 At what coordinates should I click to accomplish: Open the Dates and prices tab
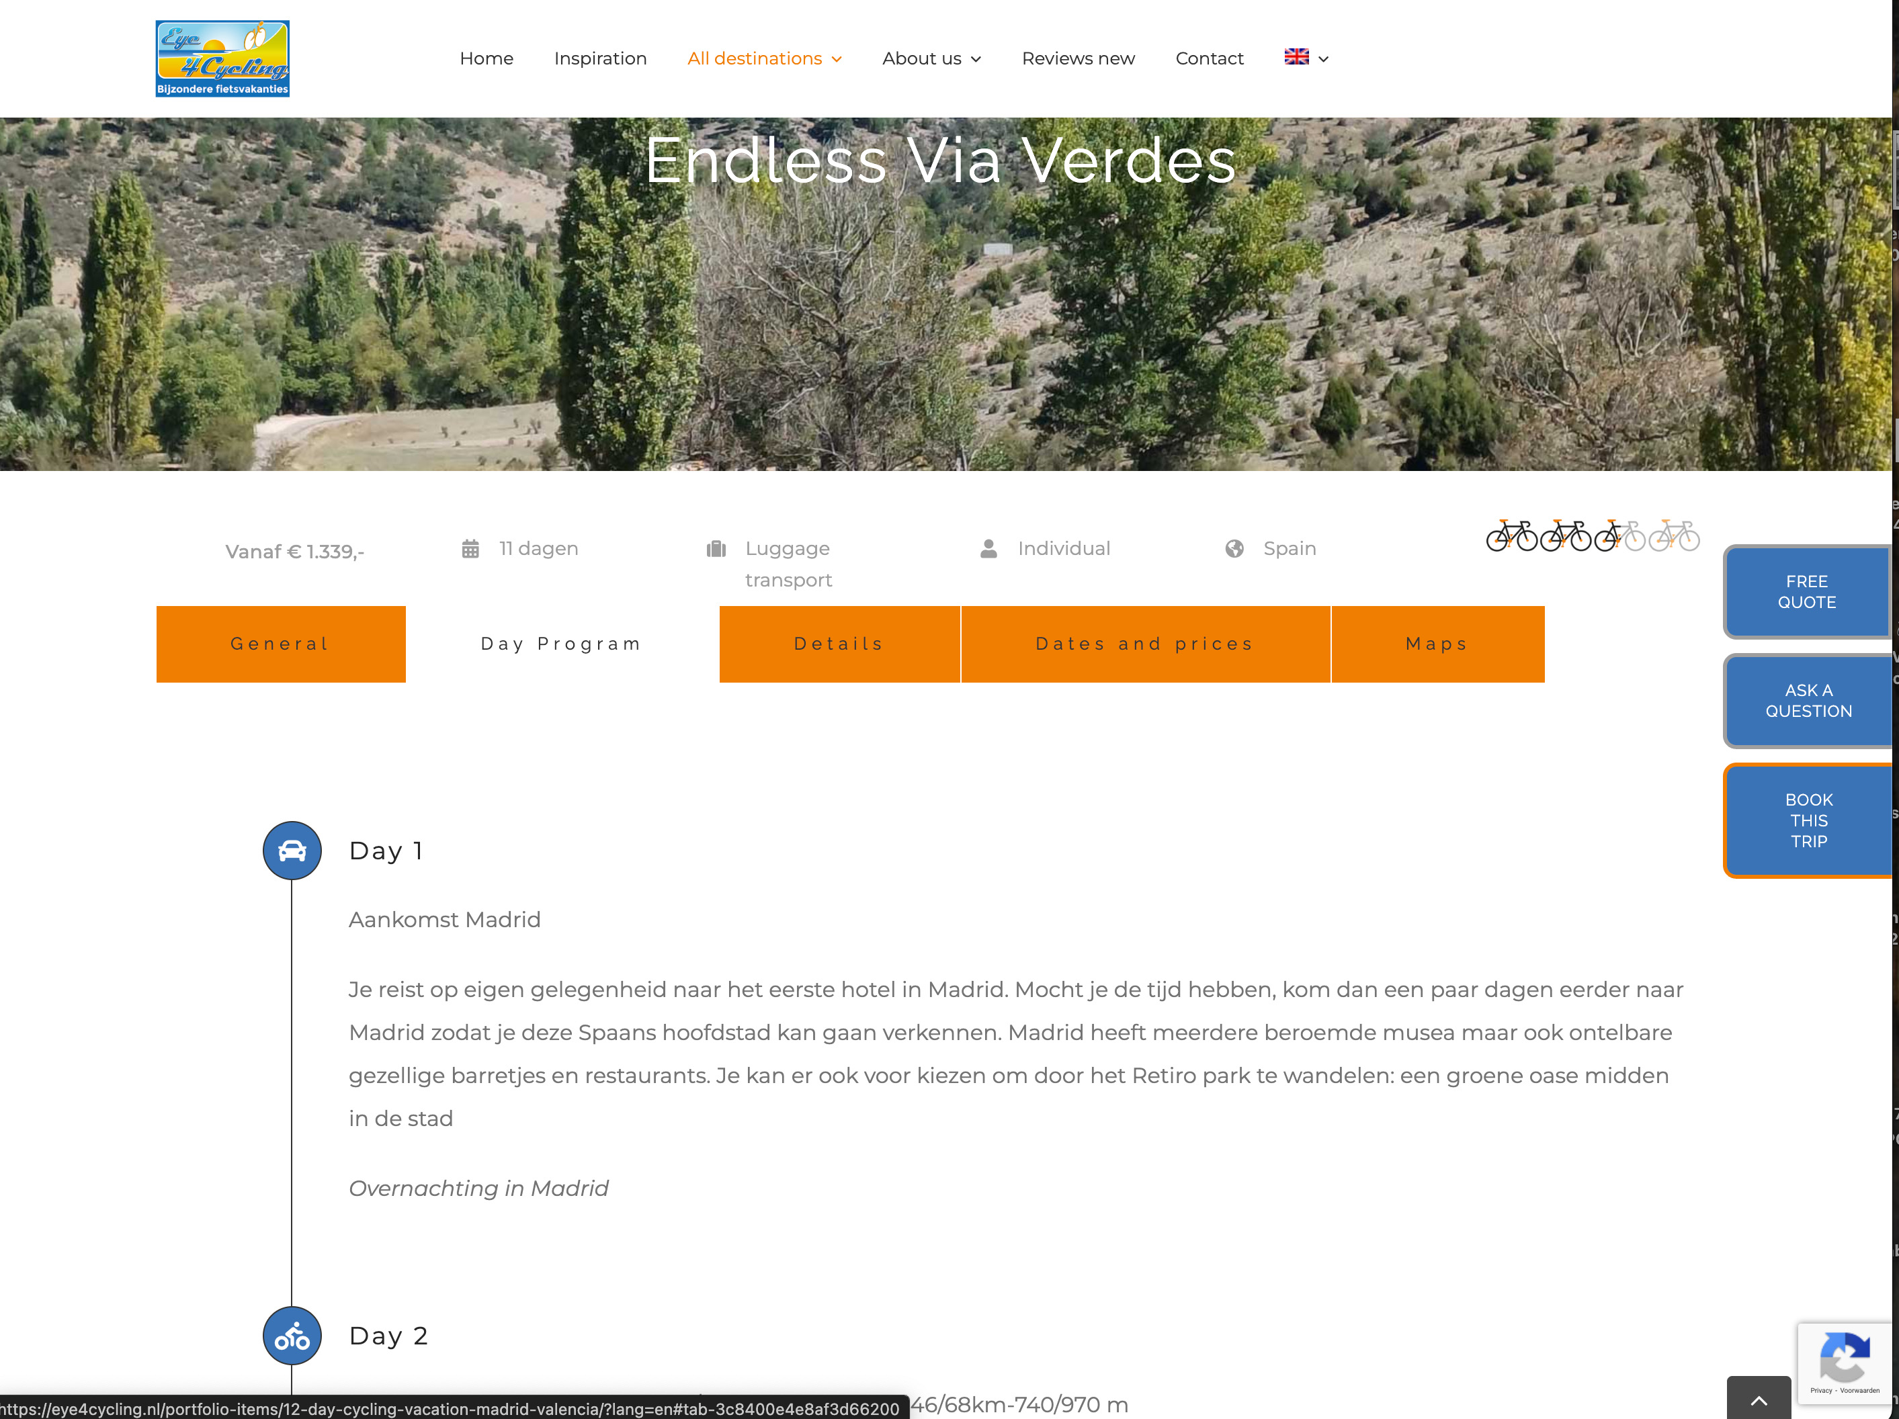1145,644
